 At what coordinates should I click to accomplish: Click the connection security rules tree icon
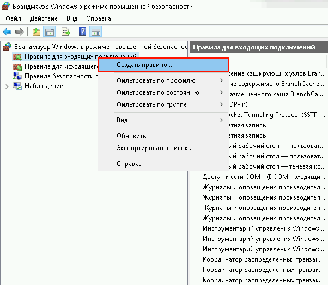point(17,76)
